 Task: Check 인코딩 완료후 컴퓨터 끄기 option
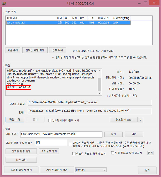74,154
